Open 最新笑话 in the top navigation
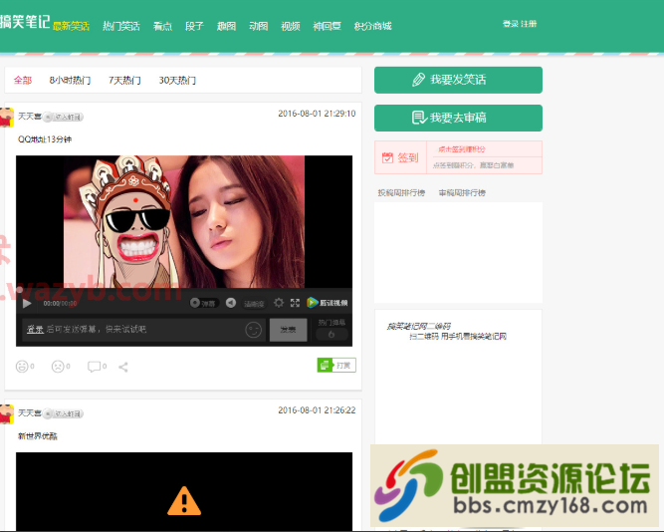This screenshot has height=532, width=664. [x=71, y=26]
